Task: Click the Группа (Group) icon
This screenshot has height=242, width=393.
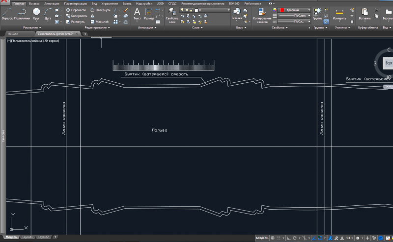Action: coord(317,12)
